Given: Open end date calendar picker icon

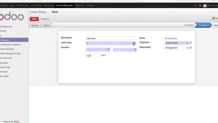Looking at the screenshot, I should click(x=135, y=50).
